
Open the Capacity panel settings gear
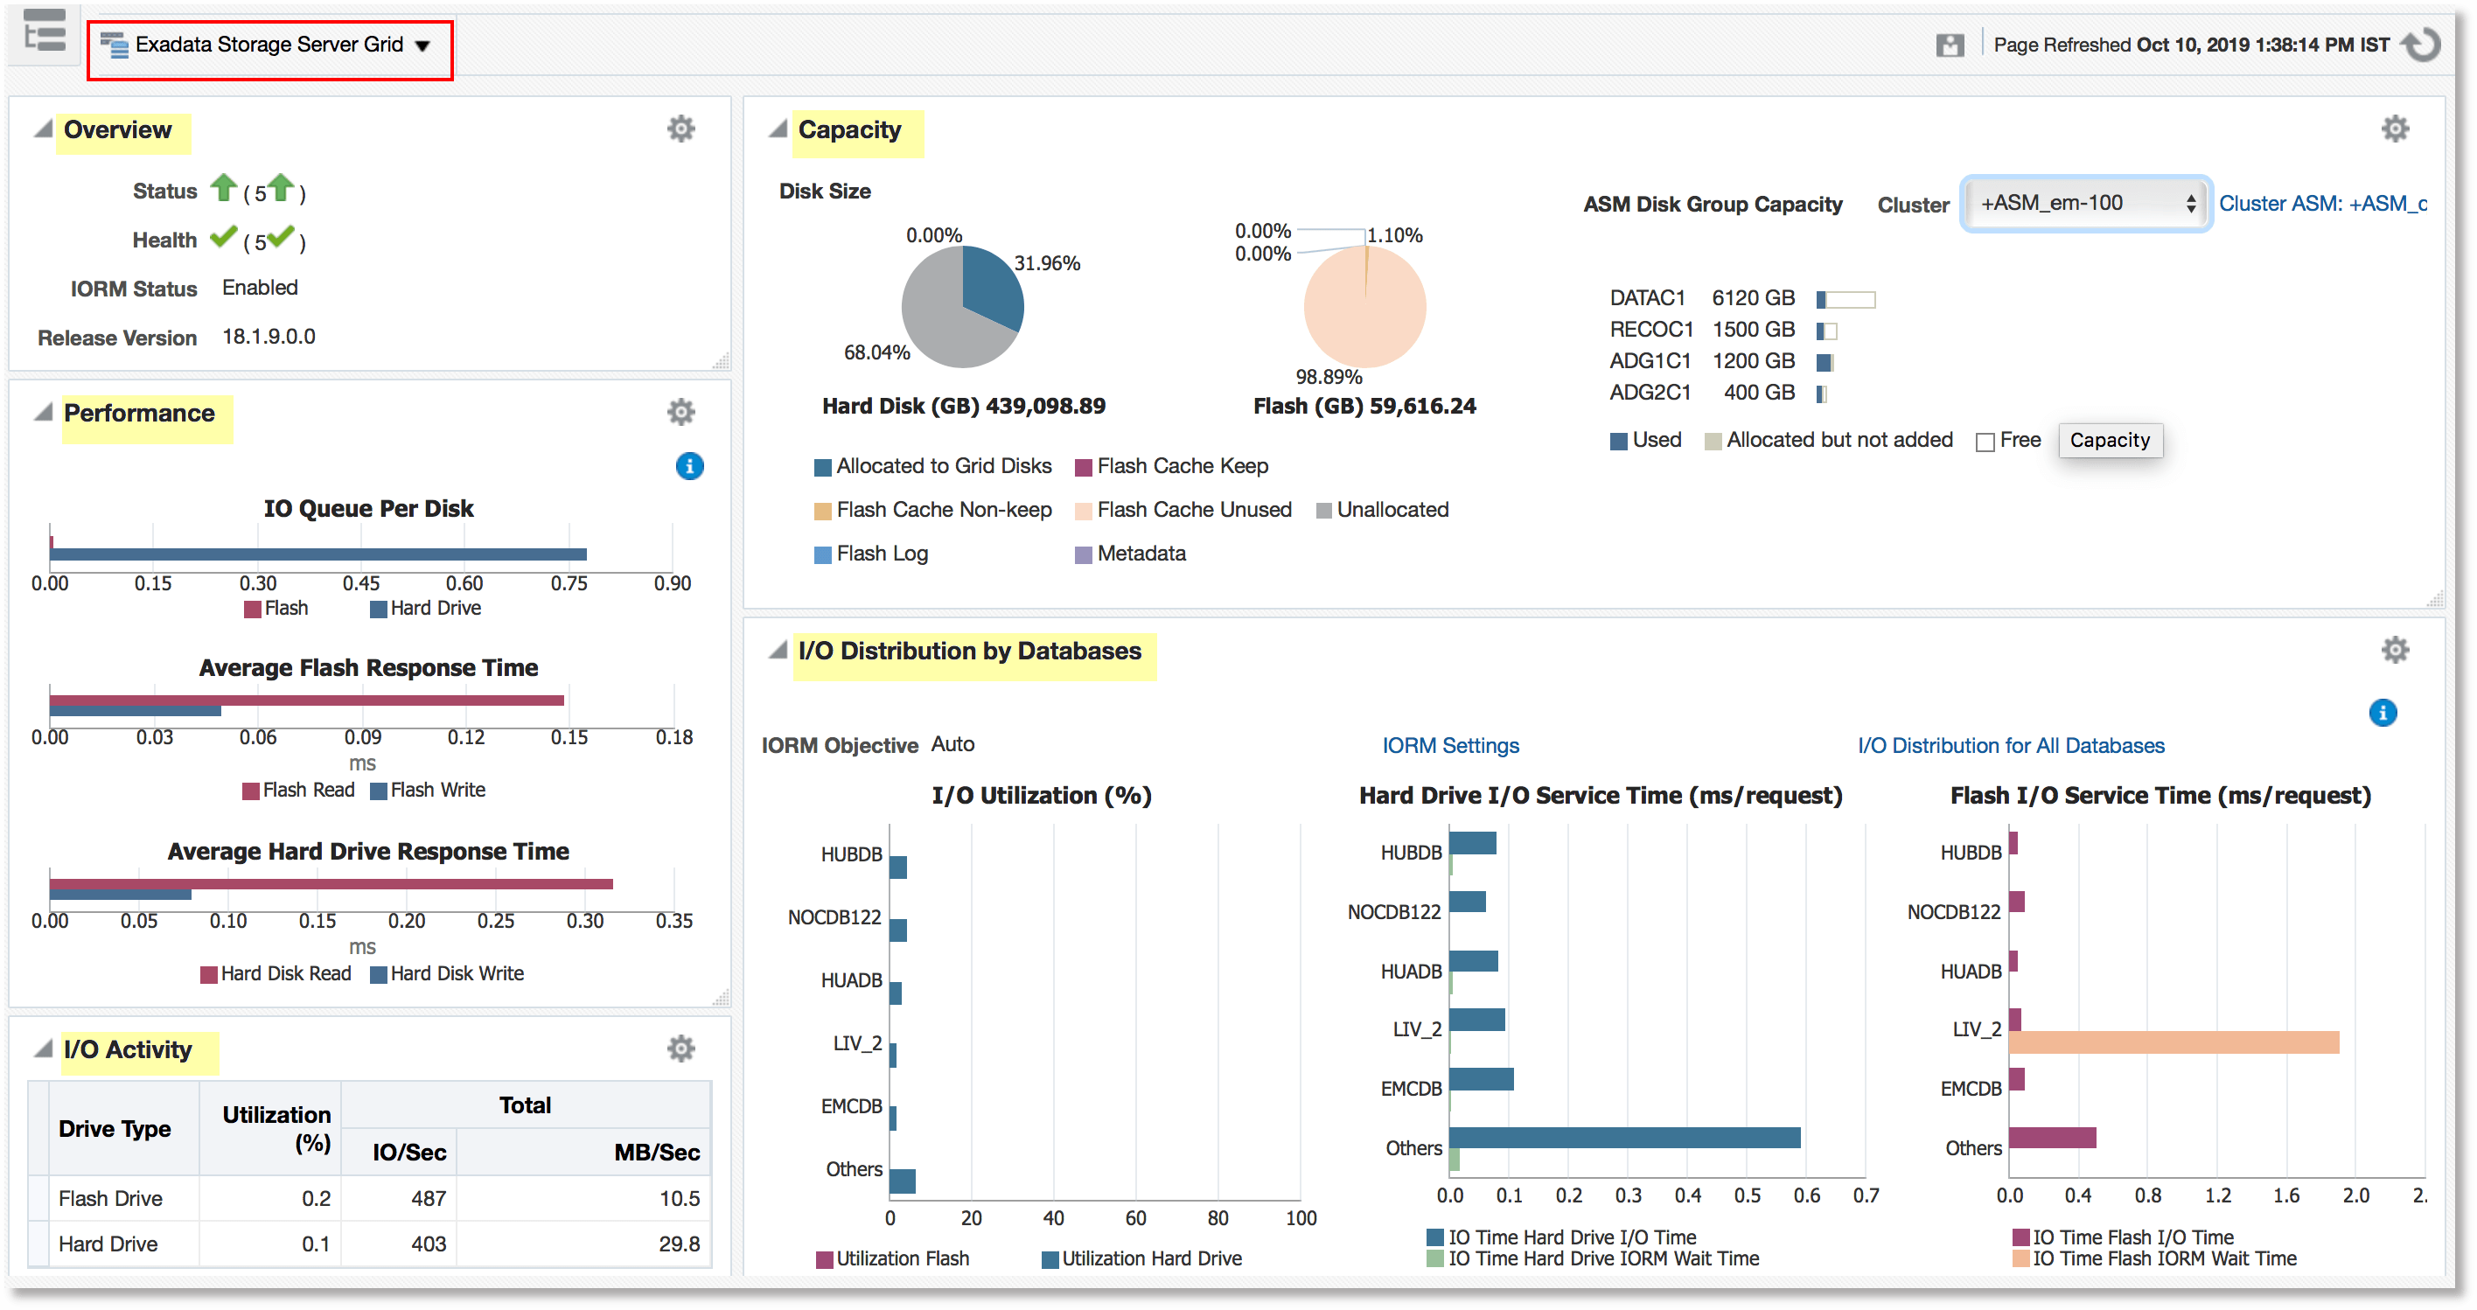(x=2396, y=128)
